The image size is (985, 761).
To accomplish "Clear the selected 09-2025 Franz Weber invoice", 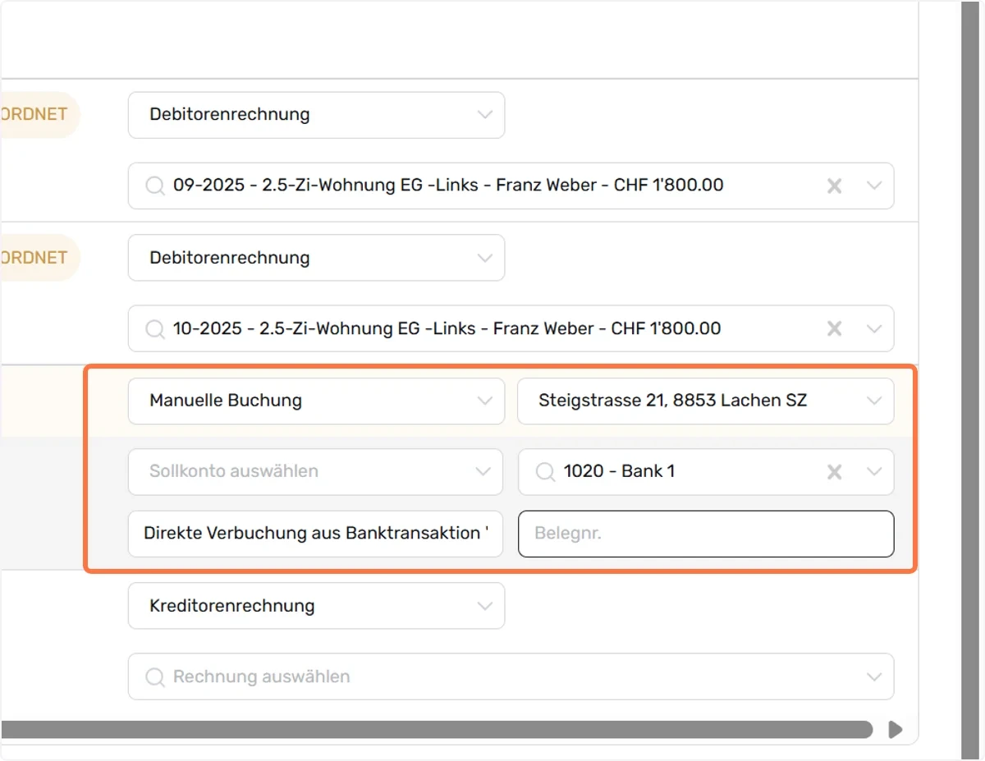I will tap(834, 186).
